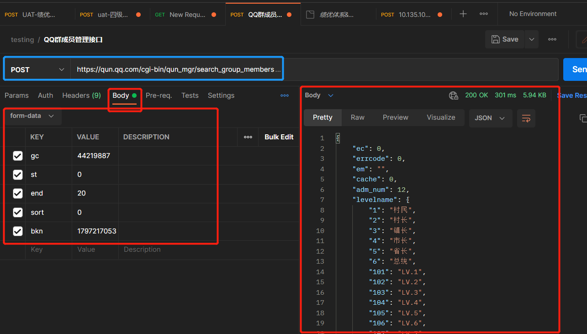Switch to the UAT-绩优 POST tab
The width and height of the screenshot is (587, 334).
coord(37,15)
